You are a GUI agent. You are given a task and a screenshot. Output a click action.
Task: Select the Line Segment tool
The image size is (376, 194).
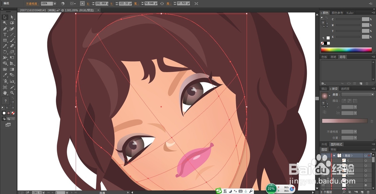(x=12, y=35)
